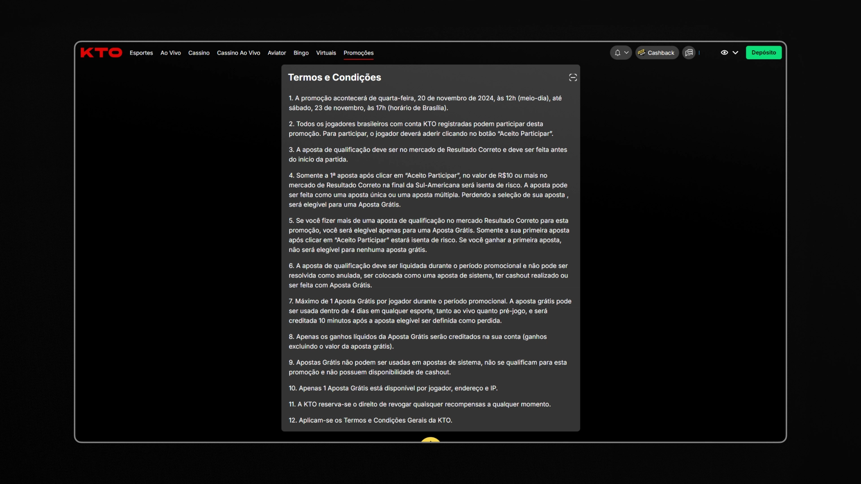Viewport: 861px width, 484px height.
Task: Click term 3 about Resultado Correto market
Action: [428, 155]
